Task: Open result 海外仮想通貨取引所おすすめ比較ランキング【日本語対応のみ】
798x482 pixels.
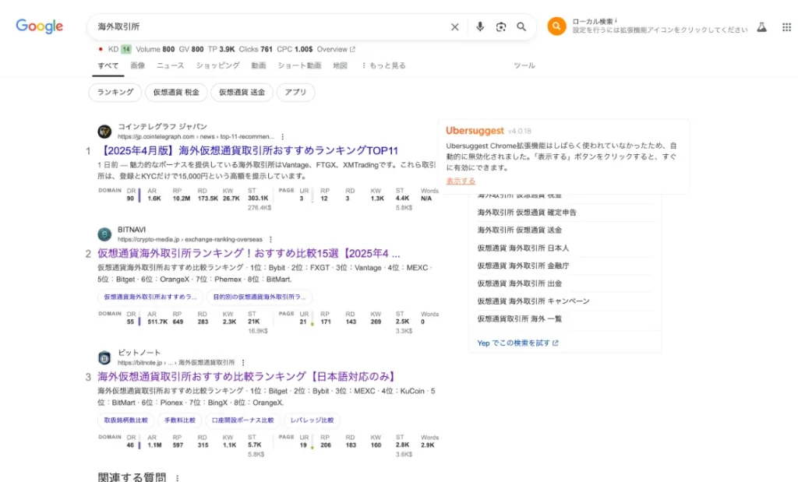Action: [x=247, y=377]
